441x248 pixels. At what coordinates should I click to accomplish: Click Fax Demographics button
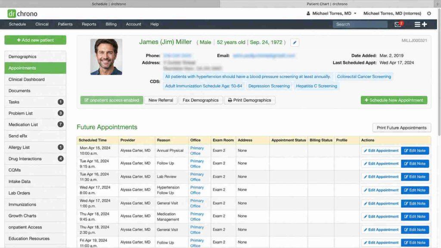tap(201, 100)
